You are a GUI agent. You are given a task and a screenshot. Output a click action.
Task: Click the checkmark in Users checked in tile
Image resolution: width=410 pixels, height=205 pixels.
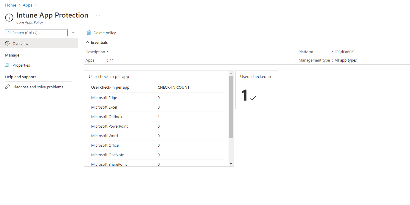253,98
